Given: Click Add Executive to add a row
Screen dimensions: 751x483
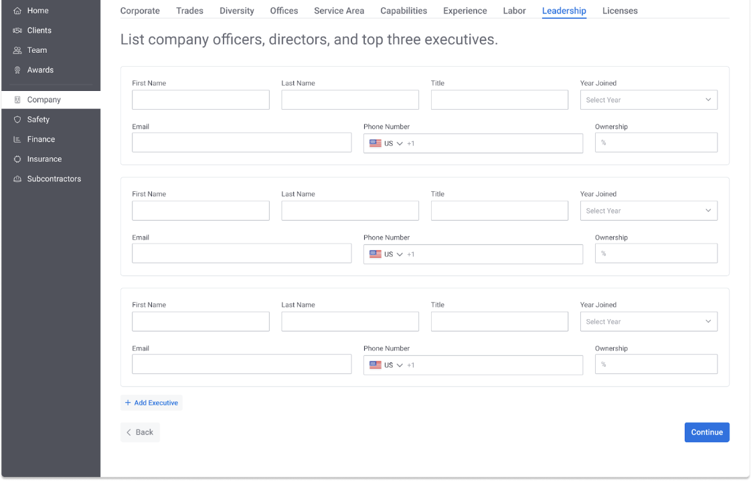Looking at the screenshot, I should click(151, 403).
